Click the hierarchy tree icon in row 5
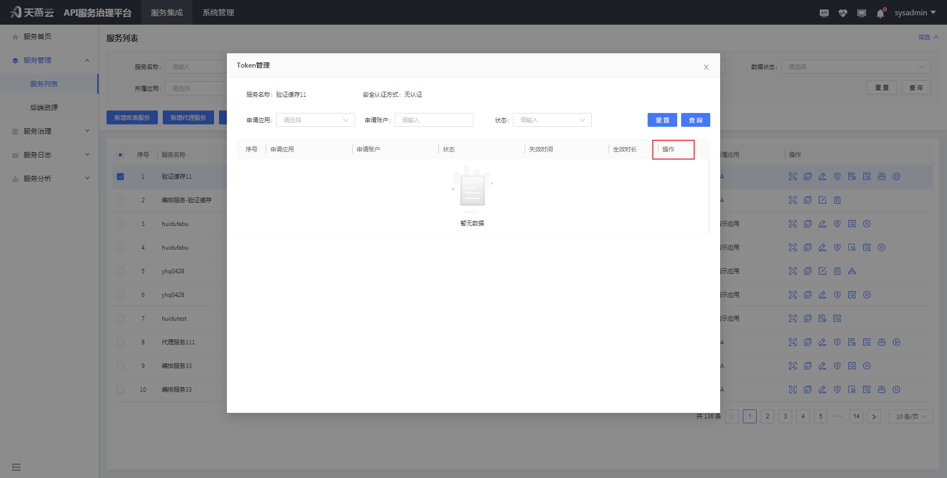The image size is (947, 478). [852, 271]
